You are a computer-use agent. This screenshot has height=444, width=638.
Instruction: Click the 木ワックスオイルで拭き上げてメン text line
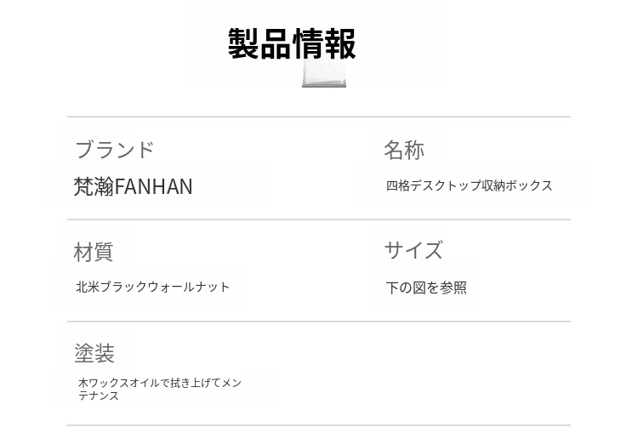tap(160, 383)
